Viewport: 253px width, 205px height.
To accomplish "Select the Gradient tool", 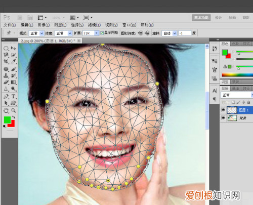I will (13, 82).
